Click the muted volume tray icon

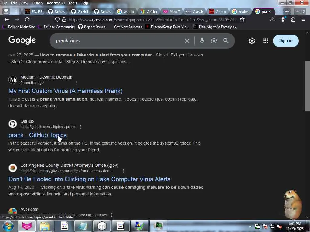pos(279,227)
